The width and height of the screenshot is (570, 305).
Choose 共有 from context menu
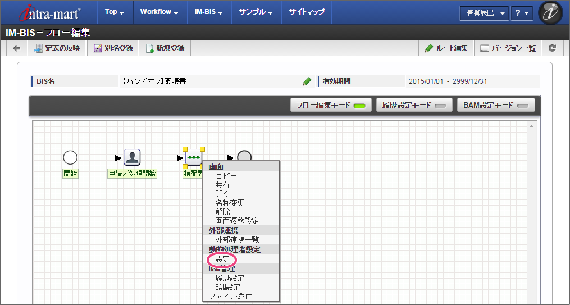[222, 185]
